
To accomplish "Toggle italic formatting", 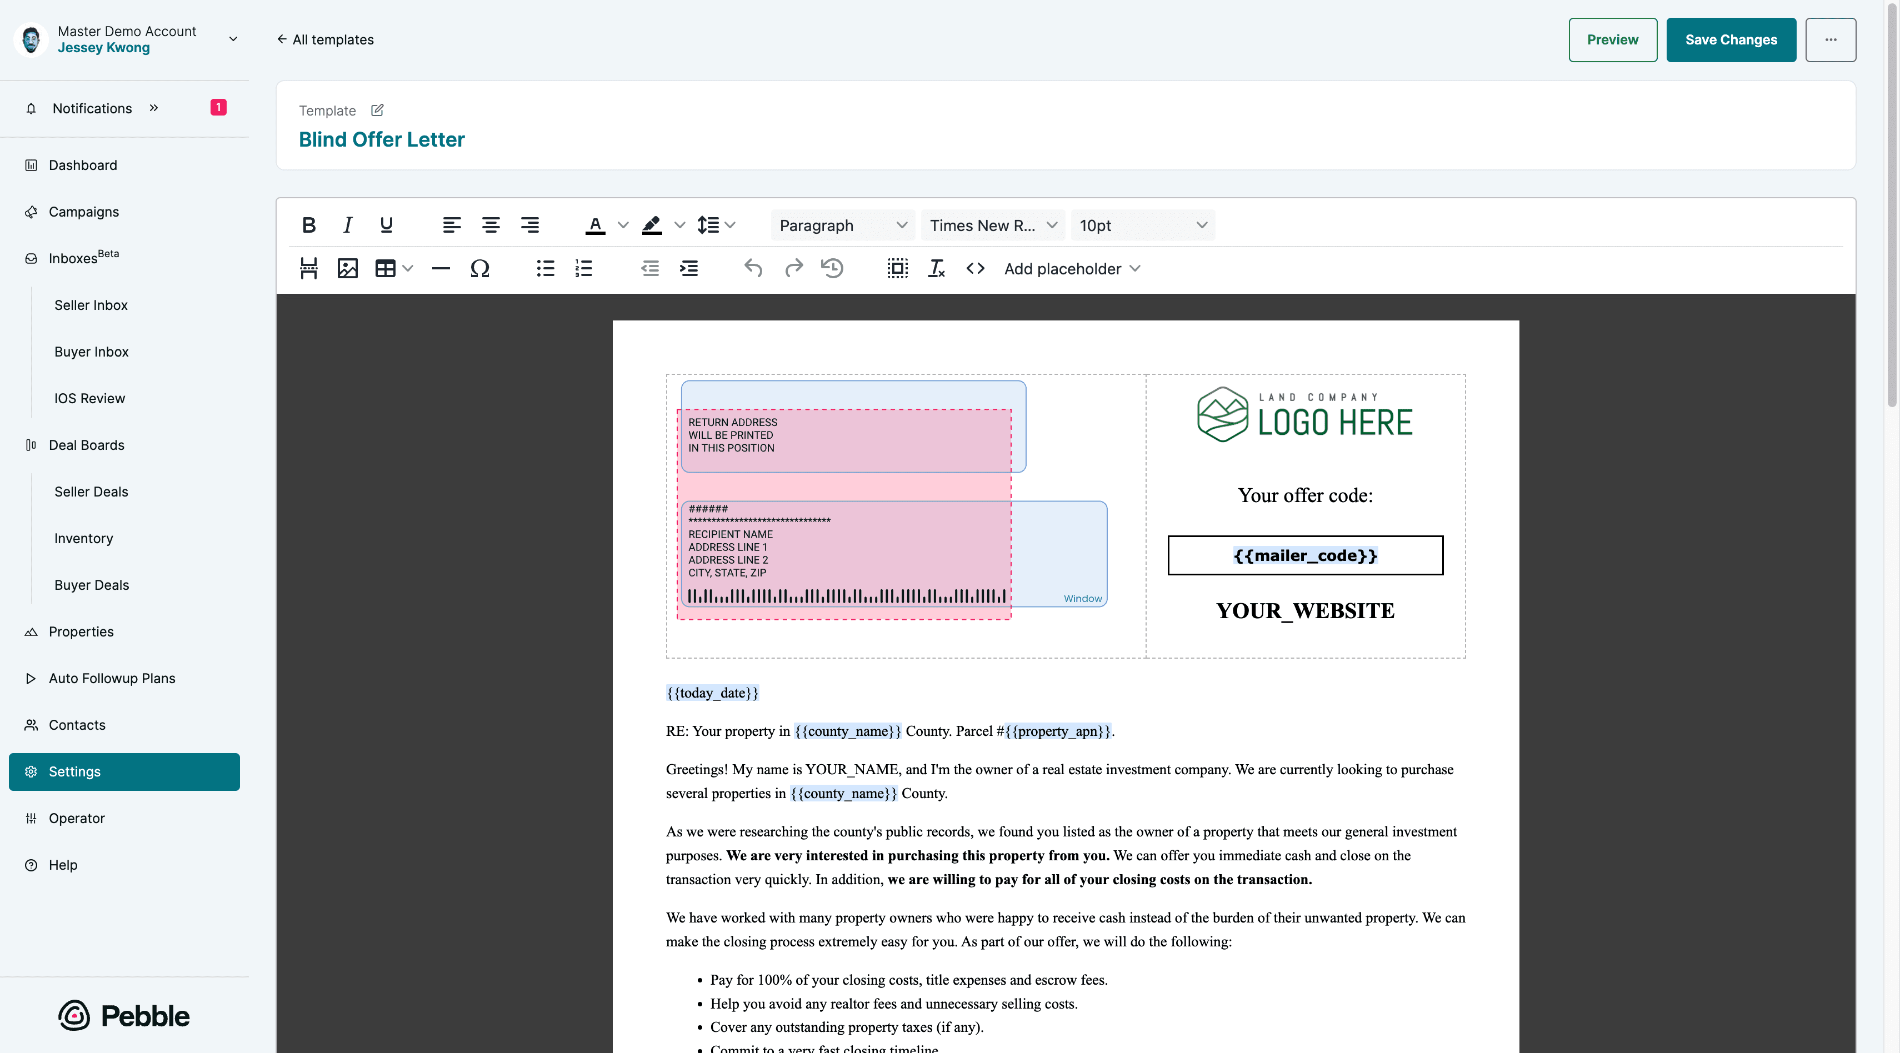I will [347, 225].
